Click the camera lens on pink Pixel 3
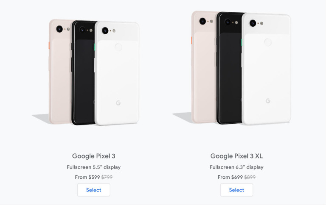 pos(59,29)
